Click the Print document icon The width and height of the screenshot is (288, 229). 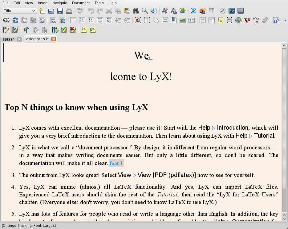[x=69, y=11]
